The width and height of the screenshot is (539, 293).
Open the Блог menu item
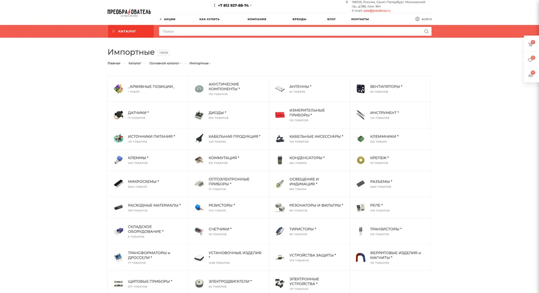tap(331, 19)
